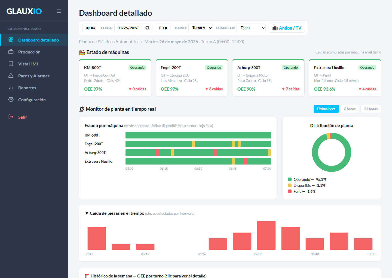
Task: Click the satellite icon beside Monitor de planta
Action: pyautogui.click(x=82, y=109)
